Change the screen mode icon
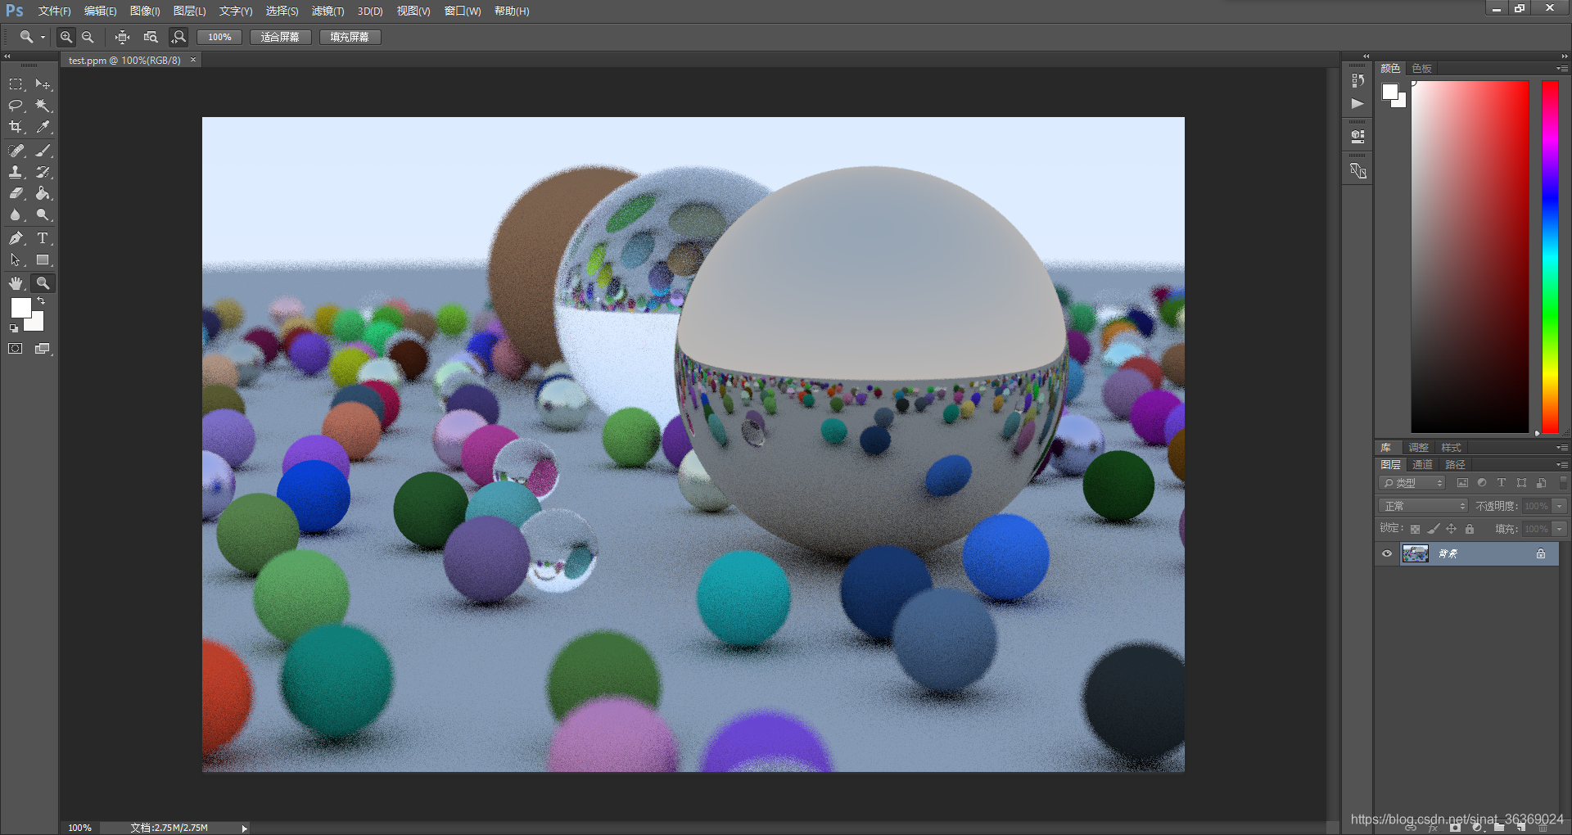Screen dimensions: 1572x835 pyautogui.click(x=43, y=349)
